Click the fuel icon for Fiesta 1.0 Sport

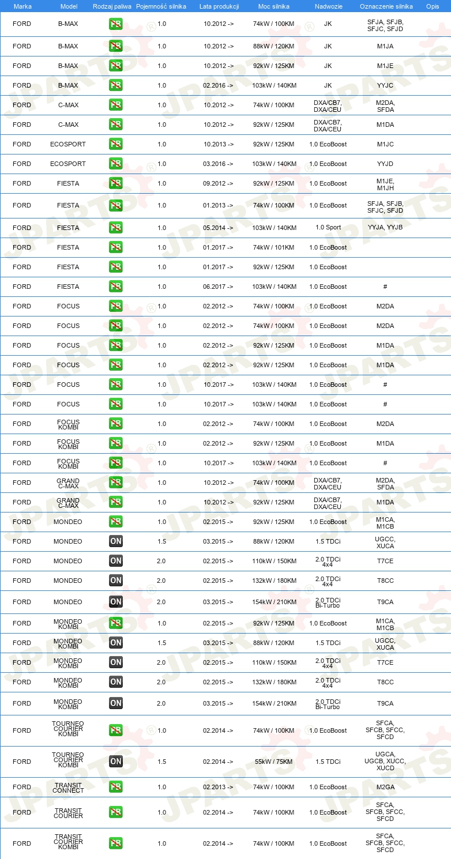pyautogui.click(x=115, y=228)
